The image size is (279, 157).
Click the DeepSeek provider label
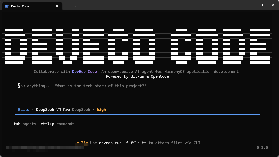tap(81, 110)
